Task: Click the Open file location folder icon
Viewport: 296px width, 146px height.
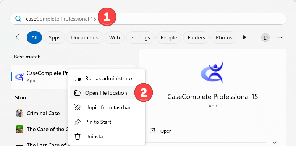Action: pos(78,93)
